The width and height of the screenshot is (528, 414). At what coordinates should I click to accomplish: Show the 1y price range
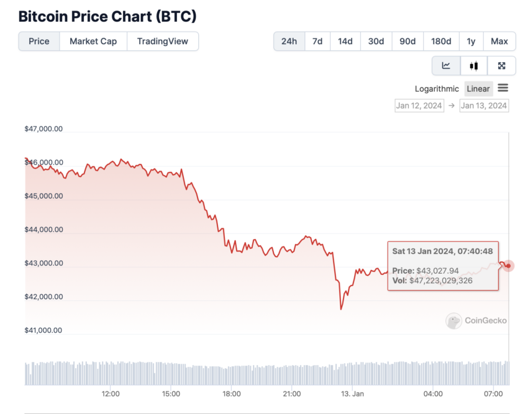pos(471,42)
